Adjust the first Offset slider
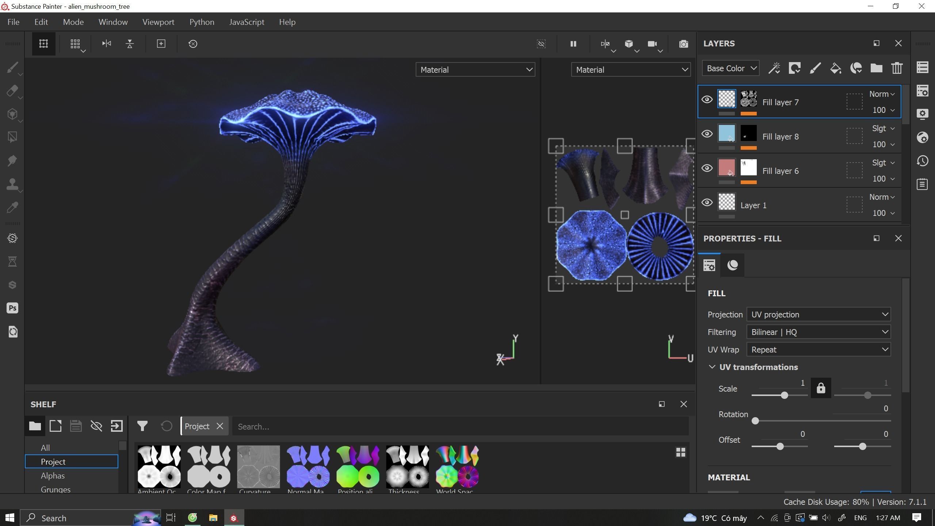Viewport: 935px width, 526px height. pyautogui.click(x=780, y=446)
